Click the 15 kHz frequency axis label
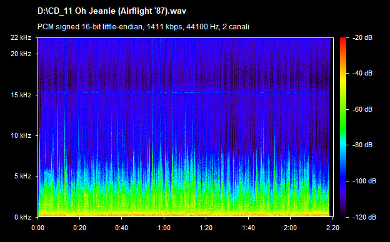This screenshot has height=242, width=390. click(21, 95)
